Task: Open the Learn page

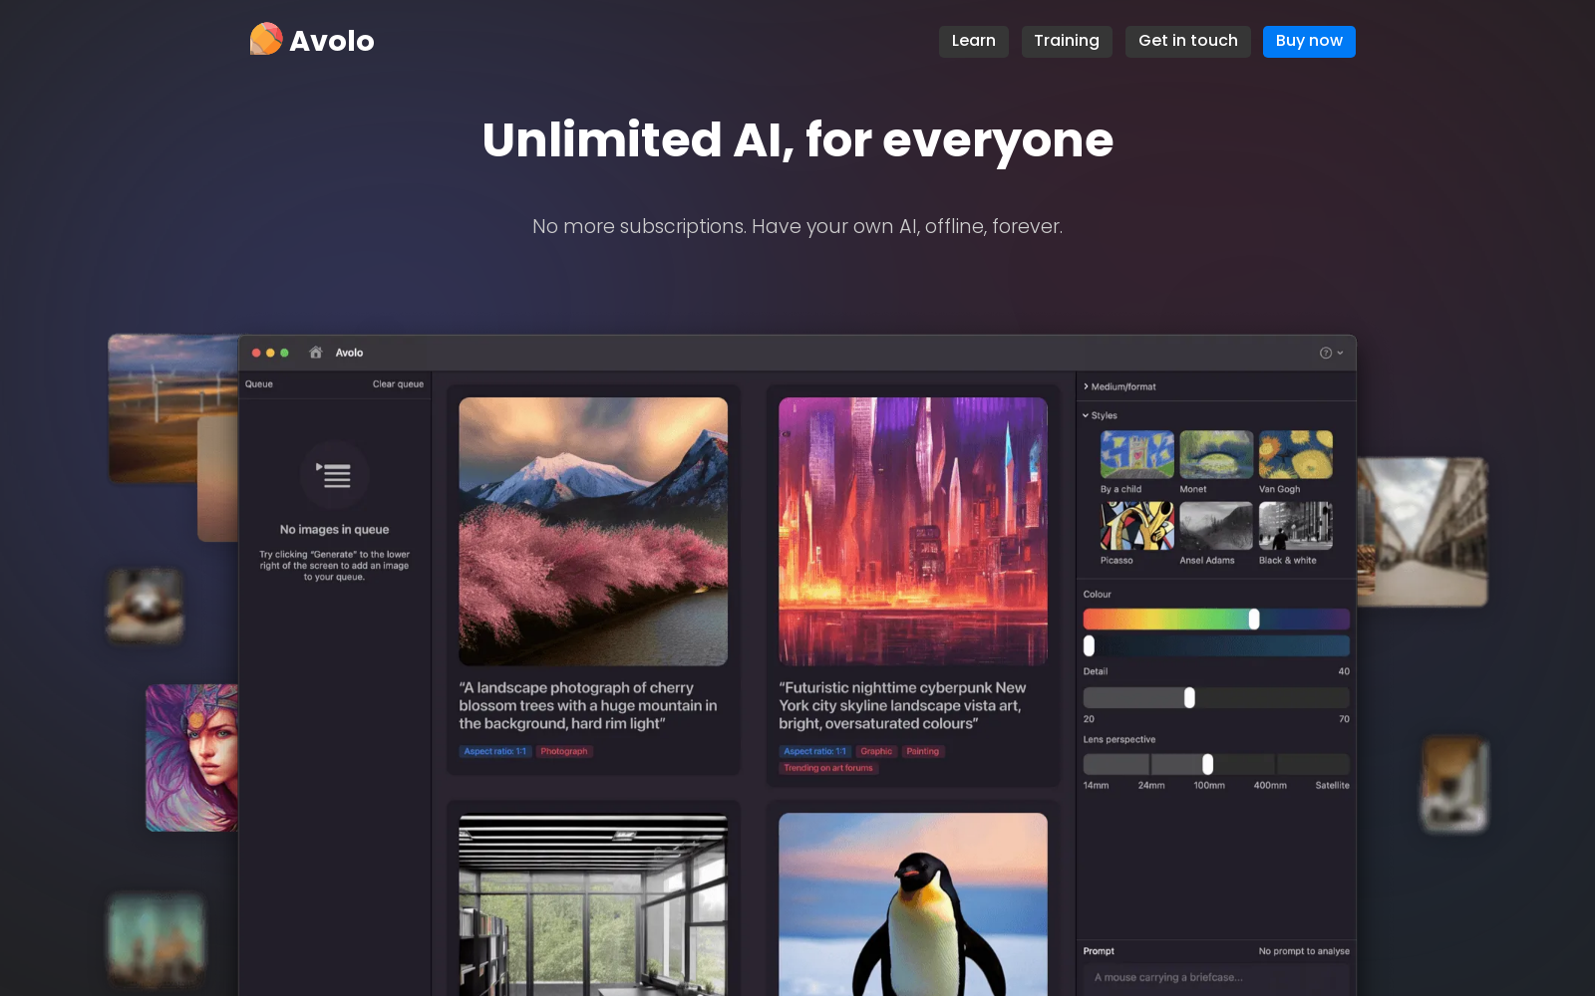Action: click(x=974, y=41)
